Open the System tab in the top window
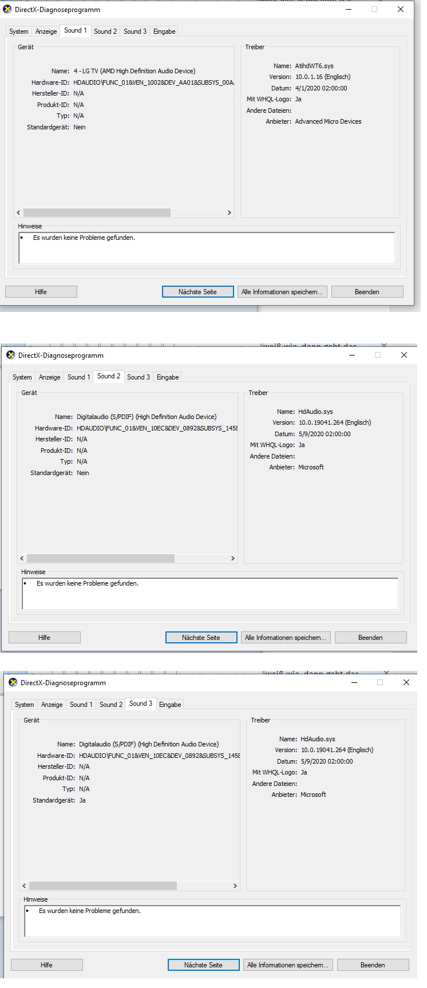The image size is (427, 988). click(19, 31)
